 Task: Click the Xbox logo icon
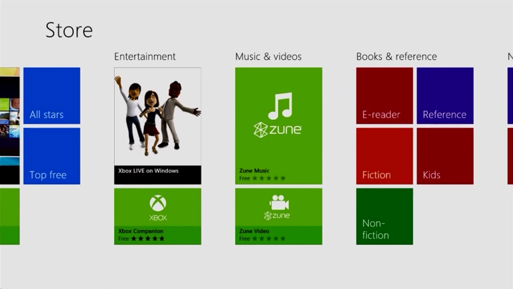(158, 203)
